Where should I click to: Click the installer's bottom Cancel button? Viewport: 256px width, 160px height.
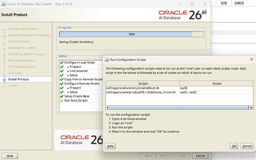(200, 156)
